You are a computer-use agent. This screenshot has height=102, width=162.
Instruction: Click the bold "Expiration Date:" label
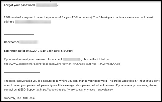click(x=14, y=51)
